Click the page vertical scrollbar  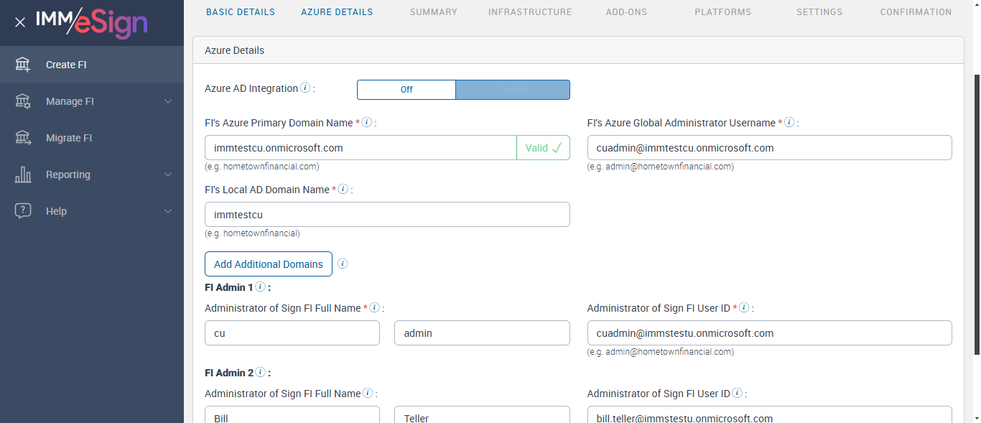coord(976,215)
